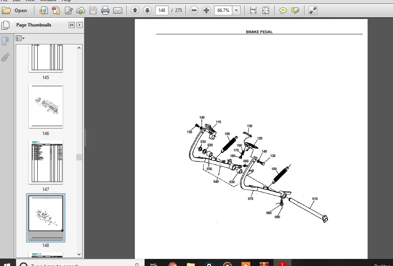The image size is (393, 266).
Task: Select page 146 thumbnail
Action: 46,106
